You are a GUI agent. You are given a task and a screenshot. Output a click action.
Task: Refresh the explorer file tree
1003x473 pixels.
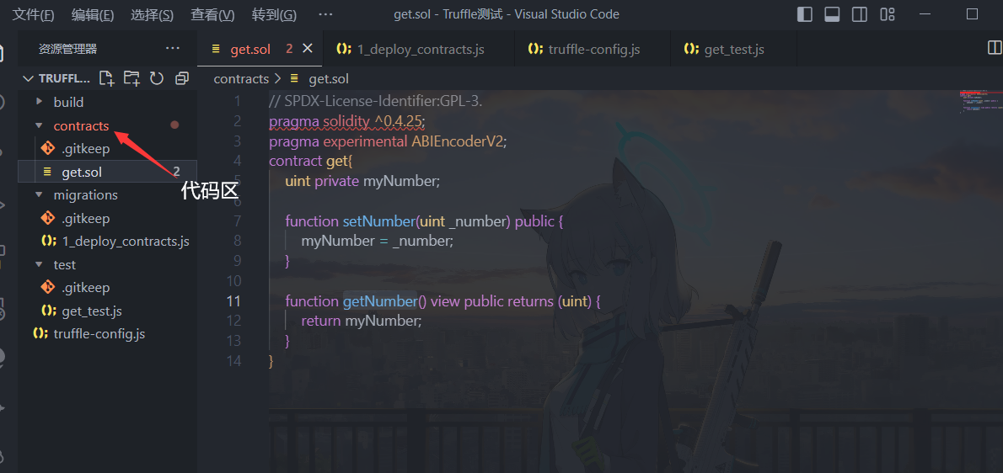click(x=157, y=78)
